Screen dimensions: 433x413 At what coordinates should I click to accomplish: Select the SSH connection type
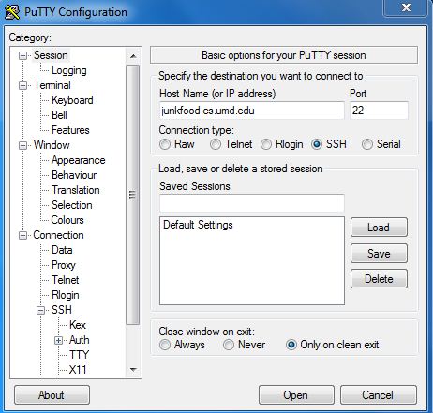tap(317, 144)
